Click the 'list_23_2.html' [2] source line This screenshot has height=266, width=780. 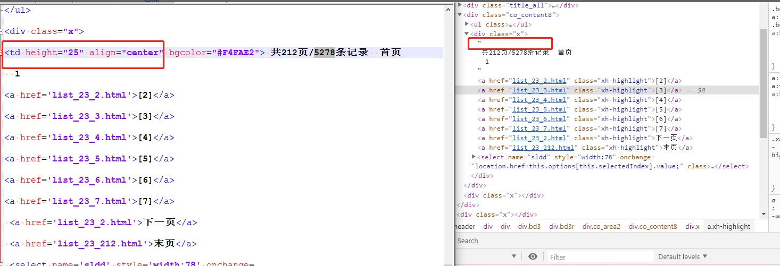89,95
